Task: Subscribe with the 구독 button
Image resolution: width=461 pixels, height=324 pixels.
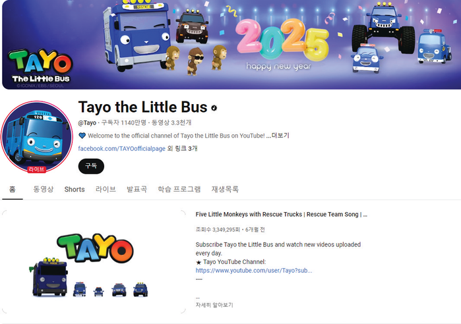Action: point(91,166)
